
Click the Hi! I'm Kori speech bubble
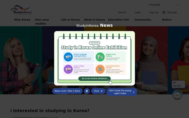[178, 84]
